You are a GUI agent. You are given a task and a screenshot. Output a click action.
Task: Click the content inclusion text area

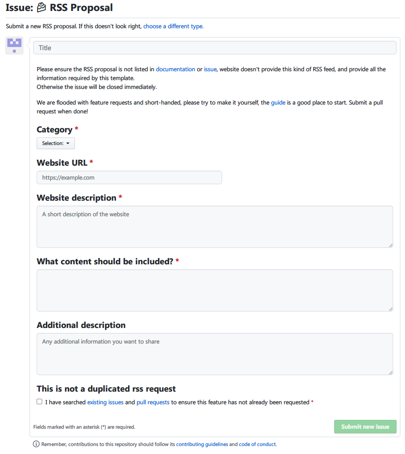click(x=215, y=290)
